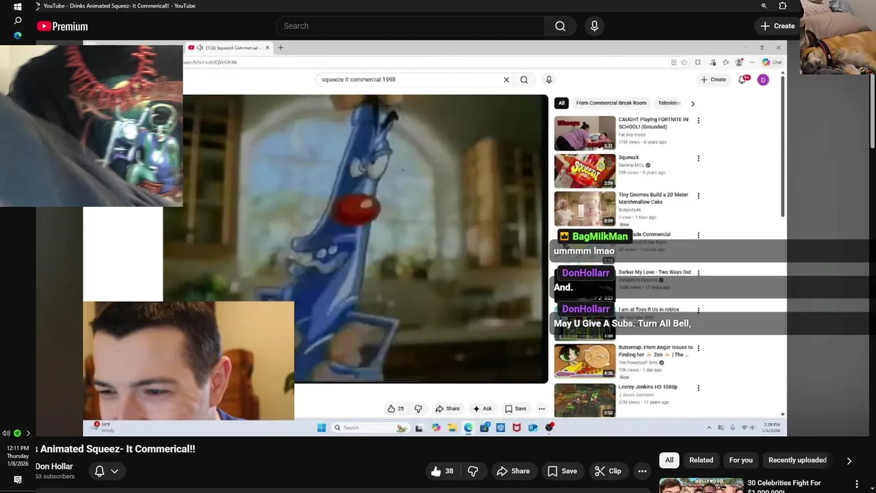The width and height of the screenshot is (876, 493).
Task: Launch Edge from the left taskbar
Action: point(18,36)
